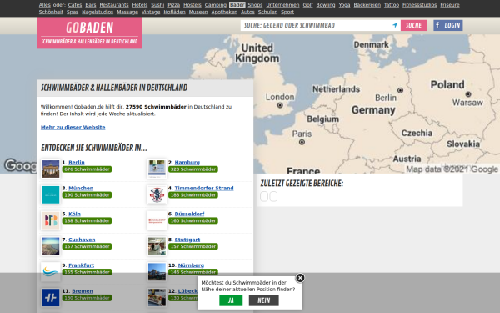Open the München teal thumbnail
This screenshot has height=313, width=500.
[50, 194]
